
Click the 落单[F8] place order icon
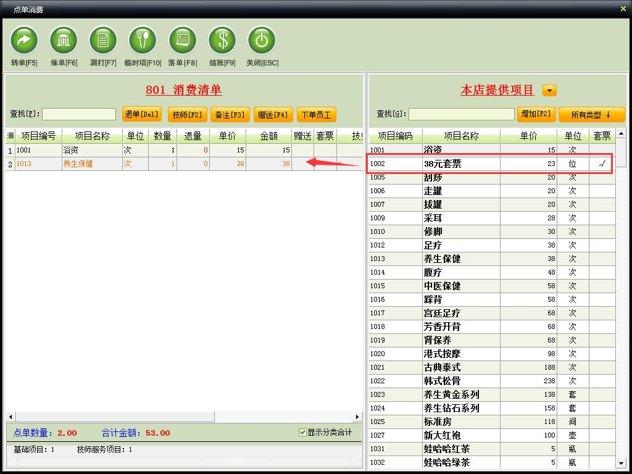182,40
